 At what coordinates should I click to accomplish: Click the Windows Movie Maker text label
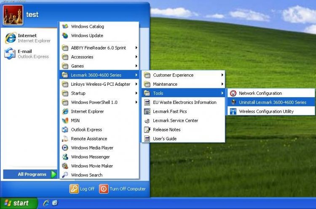[x=92, y=166]
